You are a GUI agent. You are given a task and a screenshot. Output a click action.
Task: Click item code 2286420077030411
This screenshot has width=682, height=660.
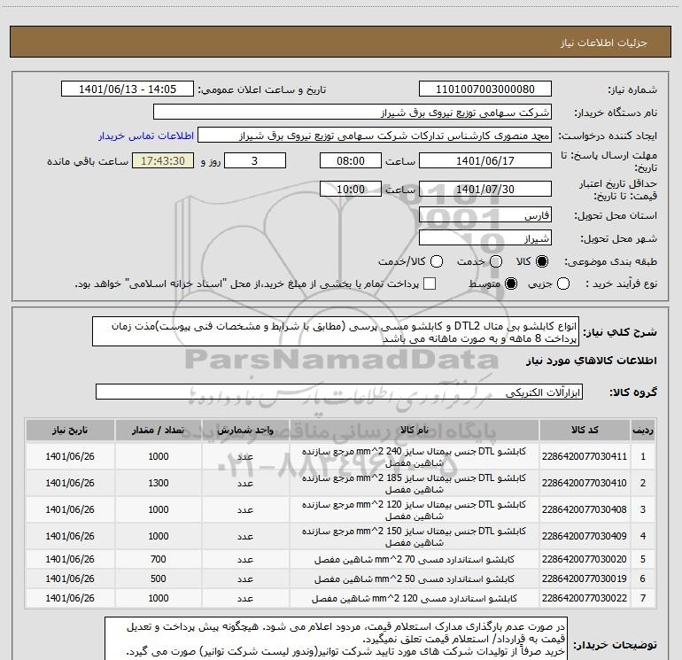[585, 456]
